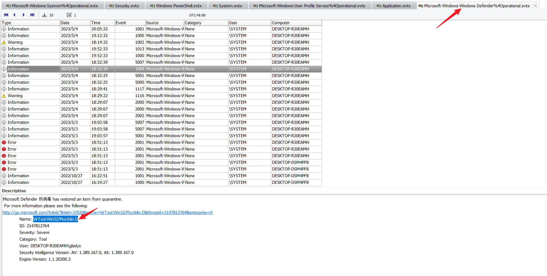The height and width of the screenshot is (276, 547).
Task: Click the selected events checkmark icon
Action: [x=69, y=15]
